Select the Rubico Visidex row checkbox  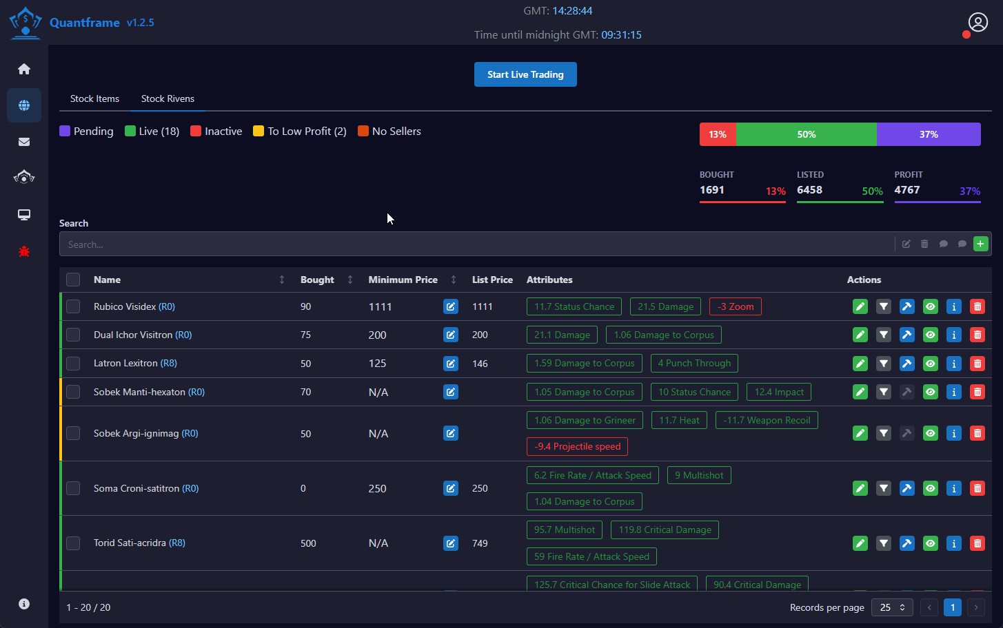click(x=73, y=306)
